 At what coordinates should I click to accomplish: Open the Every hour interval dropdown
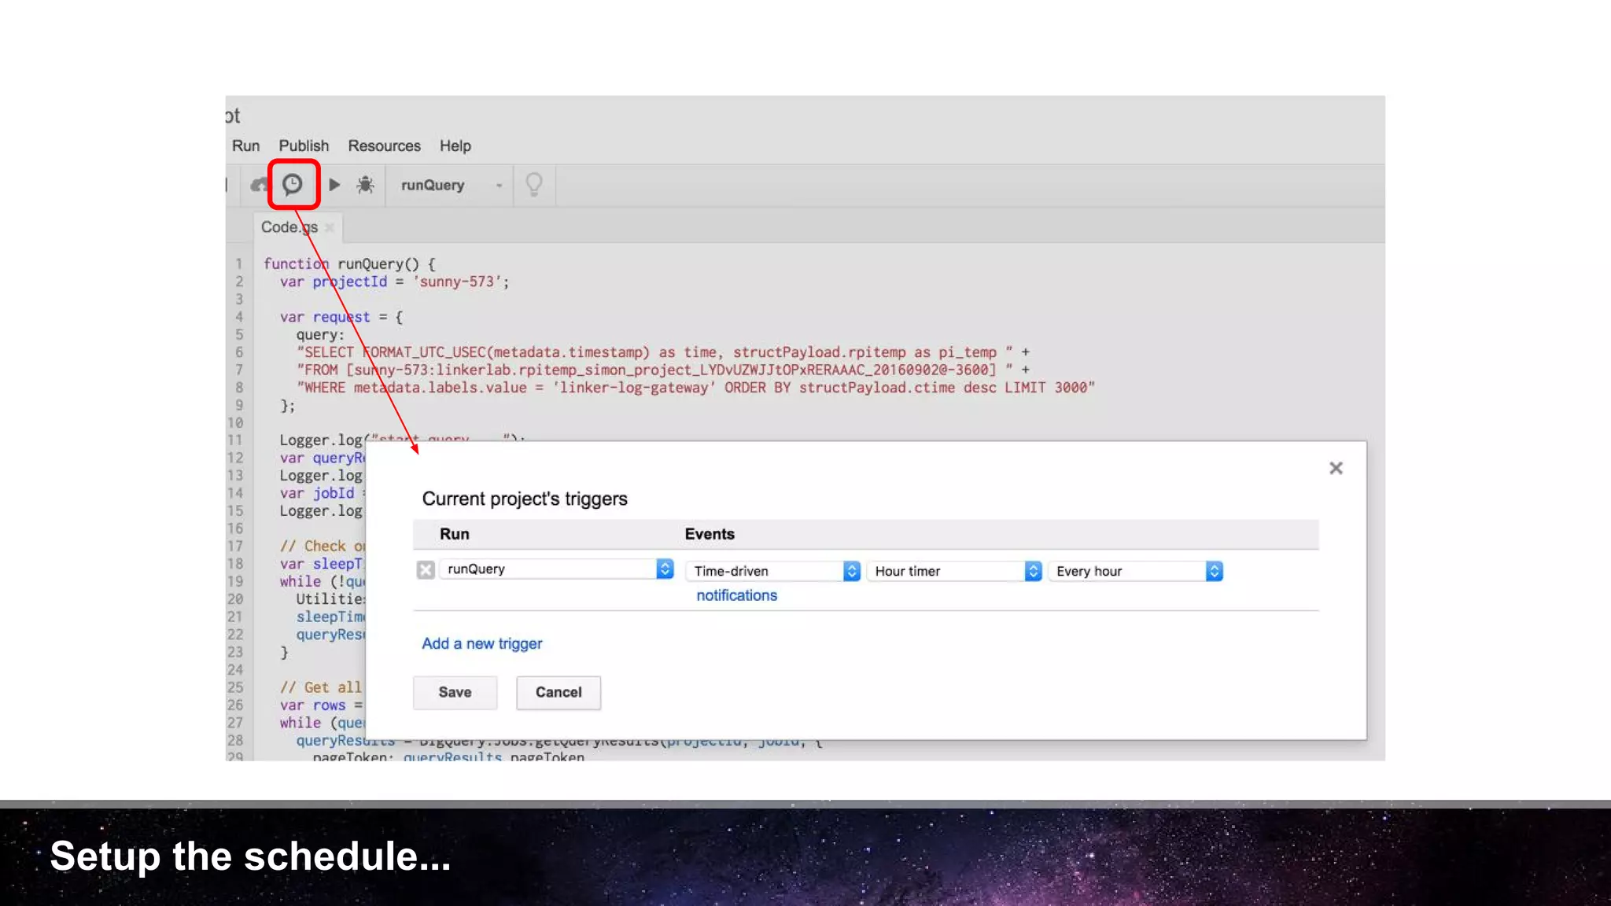pyautogui.click(x=1135, y=572)
